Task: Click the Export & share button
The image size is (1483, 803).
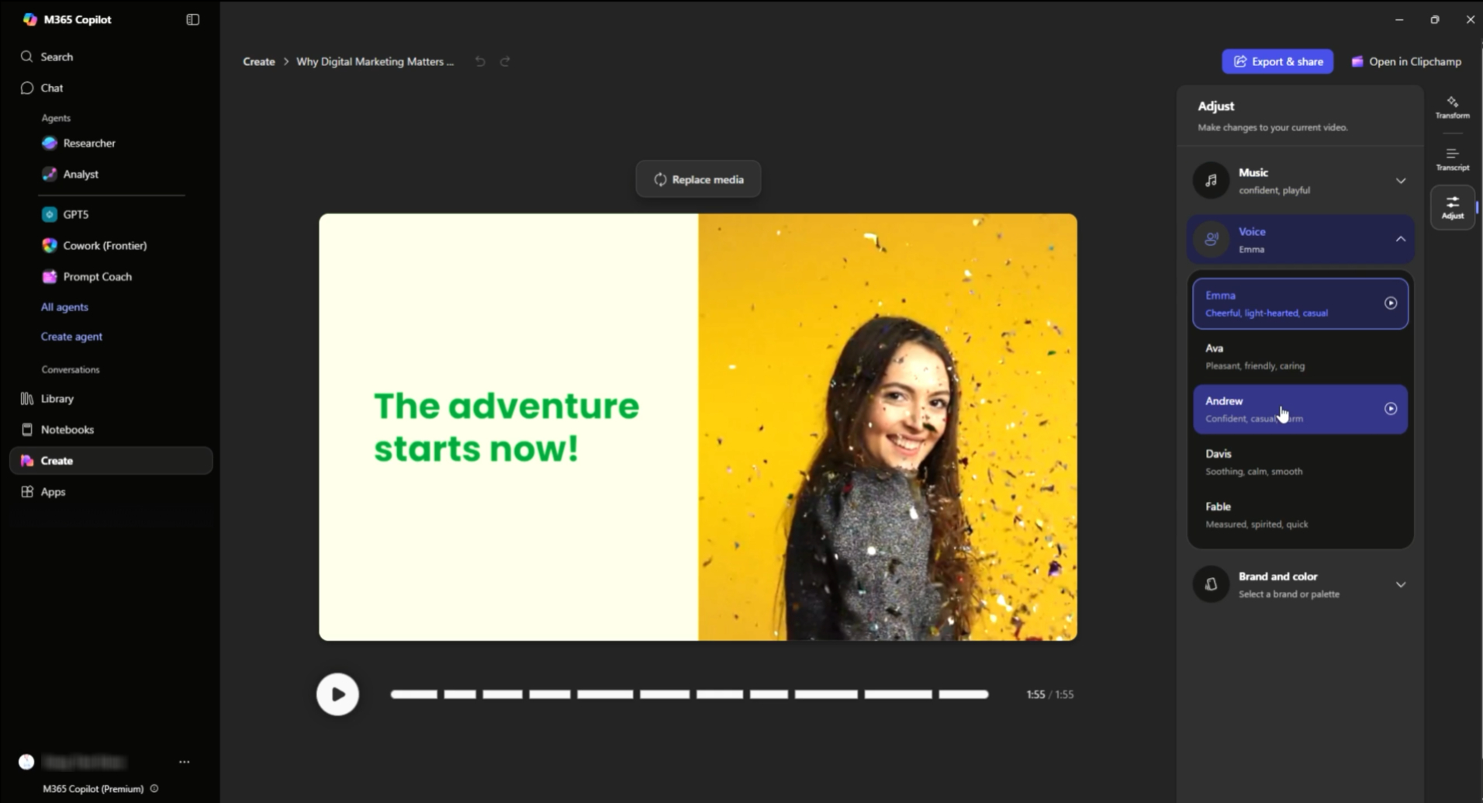Action: (1277, 61)
